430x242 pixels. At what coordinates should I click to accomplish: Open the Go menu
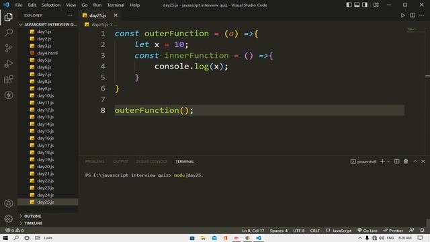click(85, 5)
